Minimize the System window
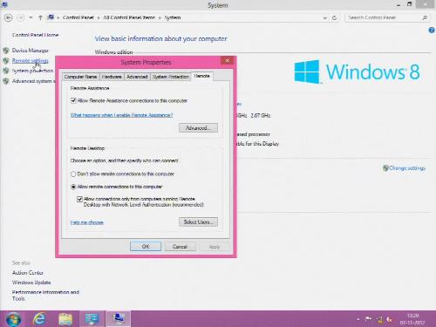The image size is (436, 327). (399, 5)
